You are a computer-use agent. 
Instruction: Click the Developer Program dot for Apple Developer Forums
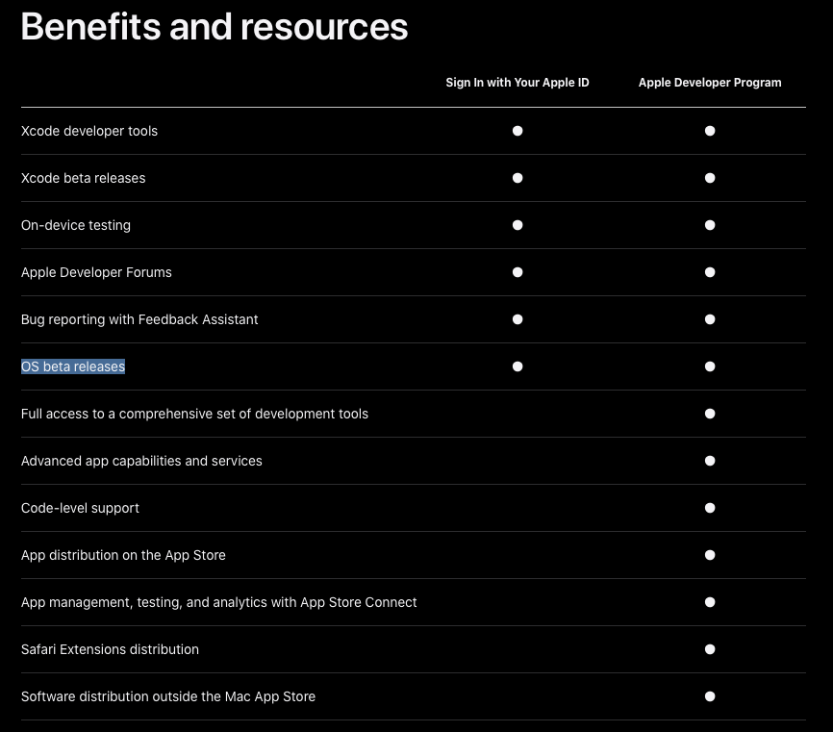coord(710,272)
